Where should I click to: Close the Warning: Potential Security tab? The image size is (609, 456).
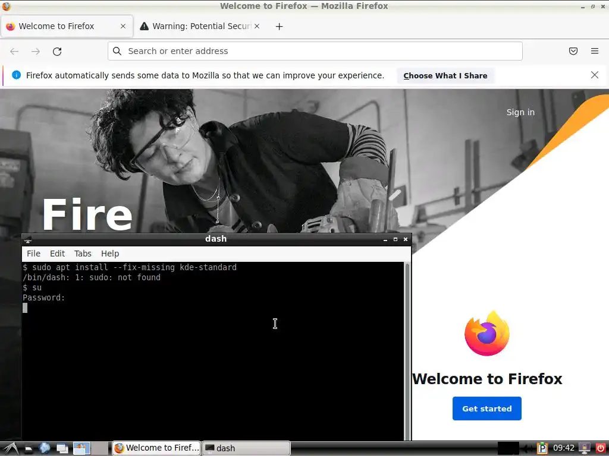point(257,26)
